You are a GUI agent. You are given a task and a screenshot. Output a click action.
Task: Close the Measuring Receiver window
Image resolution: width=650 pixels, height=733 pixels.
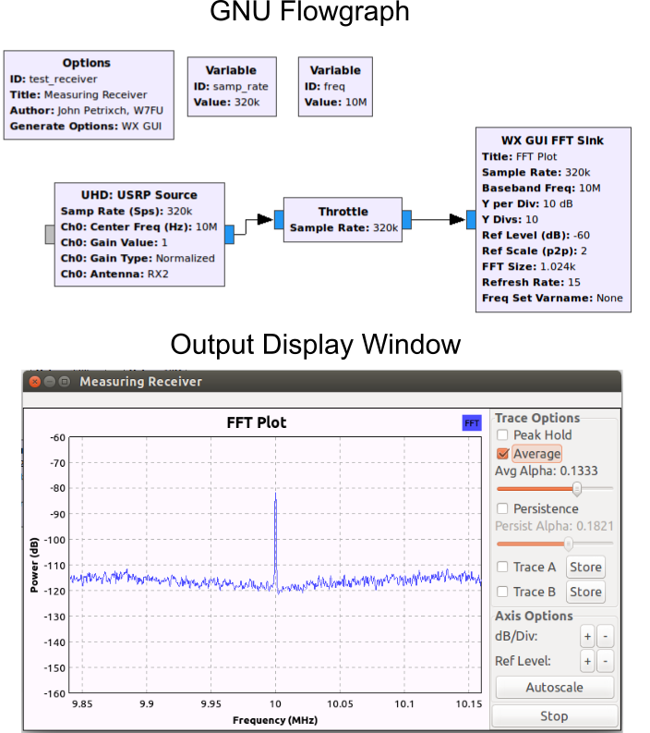click(35, 382)
